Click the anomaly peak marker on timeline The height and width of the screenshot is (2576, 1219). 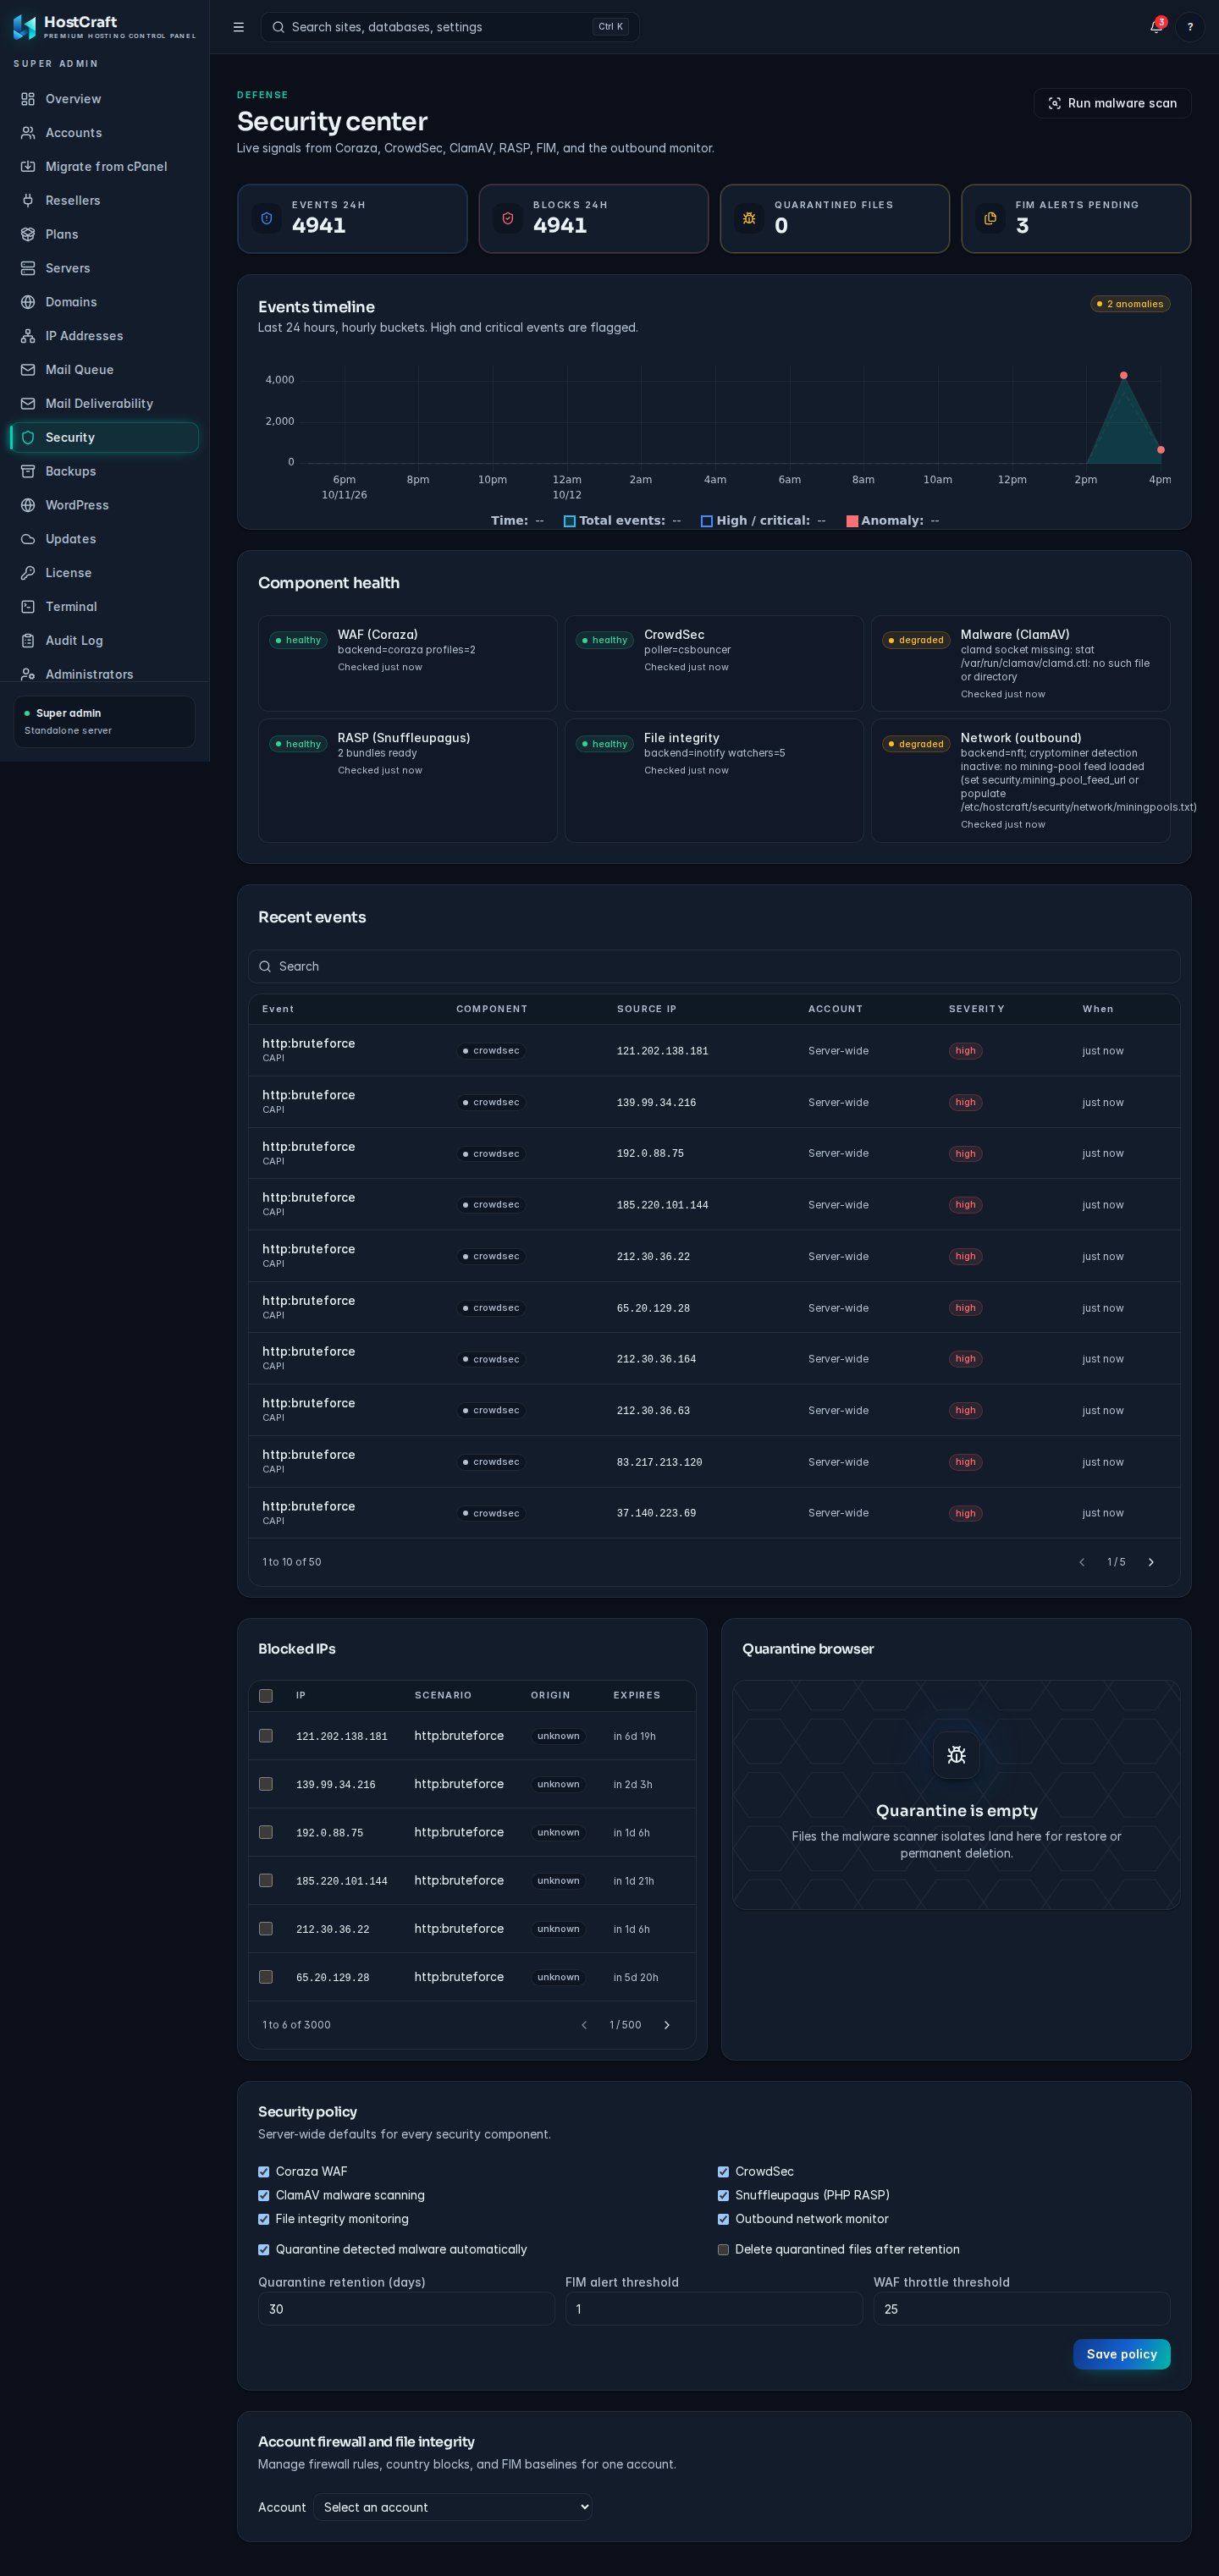(x=1124, y=375)
